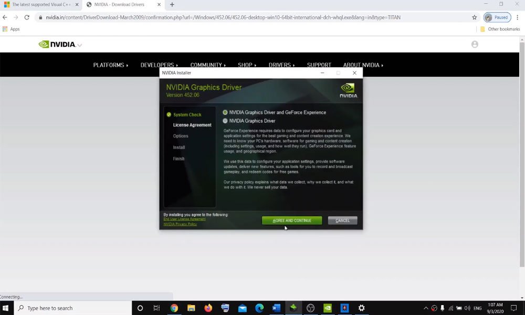Select 'NVIDIA Graphics Driver and GeForce Experience' radio option
The height and width of the screenshot is (315, 525).
[225, 112]
